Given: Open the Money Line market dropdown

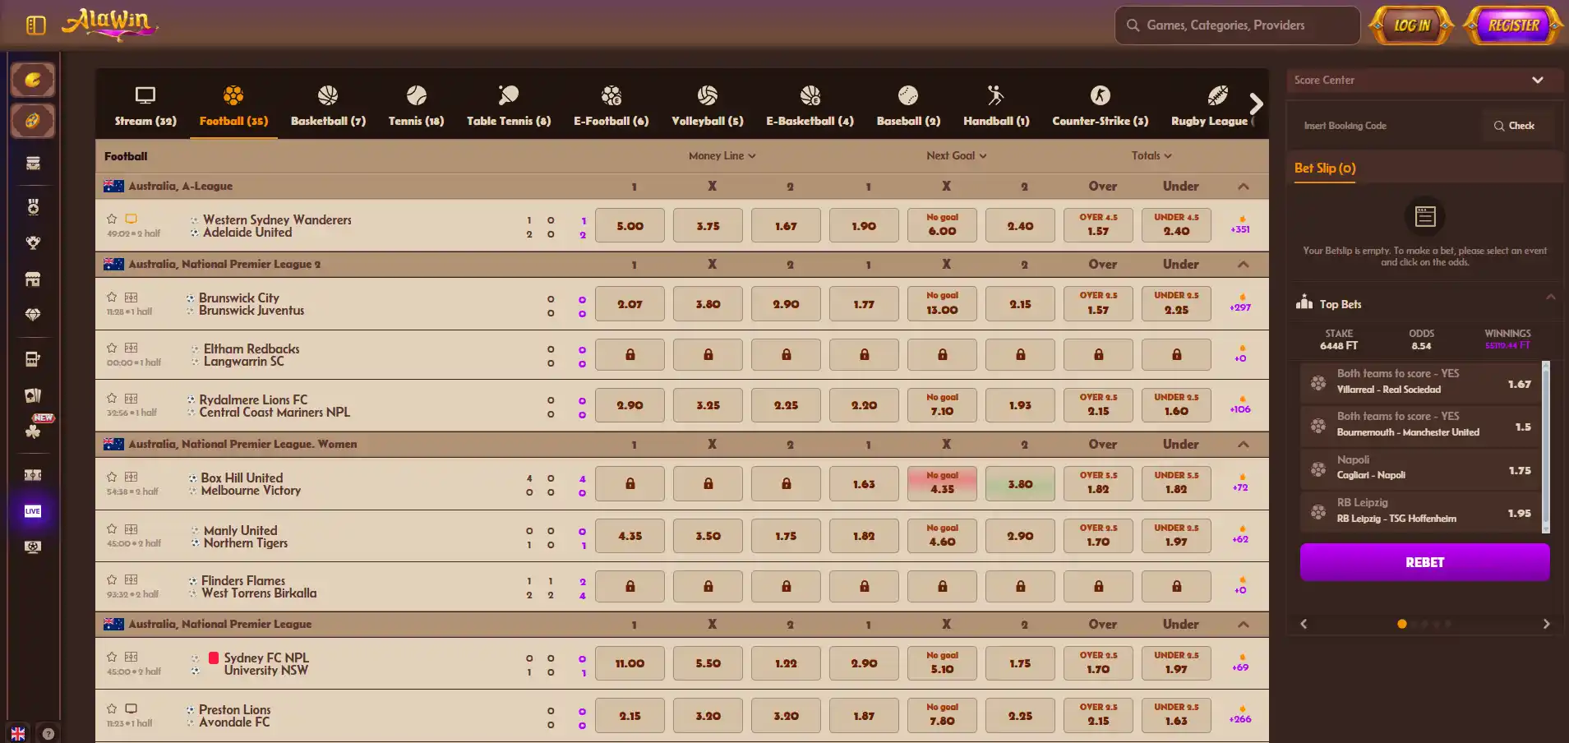Looking at the screenshot, I should pyautogui.click(x=722, y=156).
